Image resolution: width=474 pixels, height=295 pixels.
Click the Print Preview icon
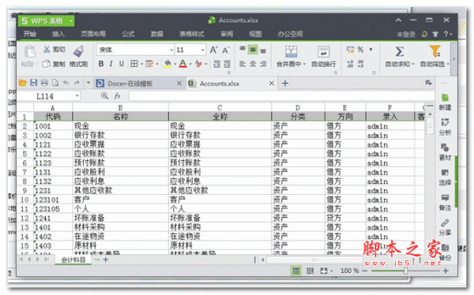coord(55,83)
